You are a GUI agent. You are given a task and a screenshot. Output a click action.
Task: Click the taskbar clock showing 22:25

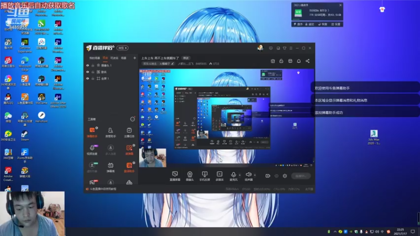400,231
